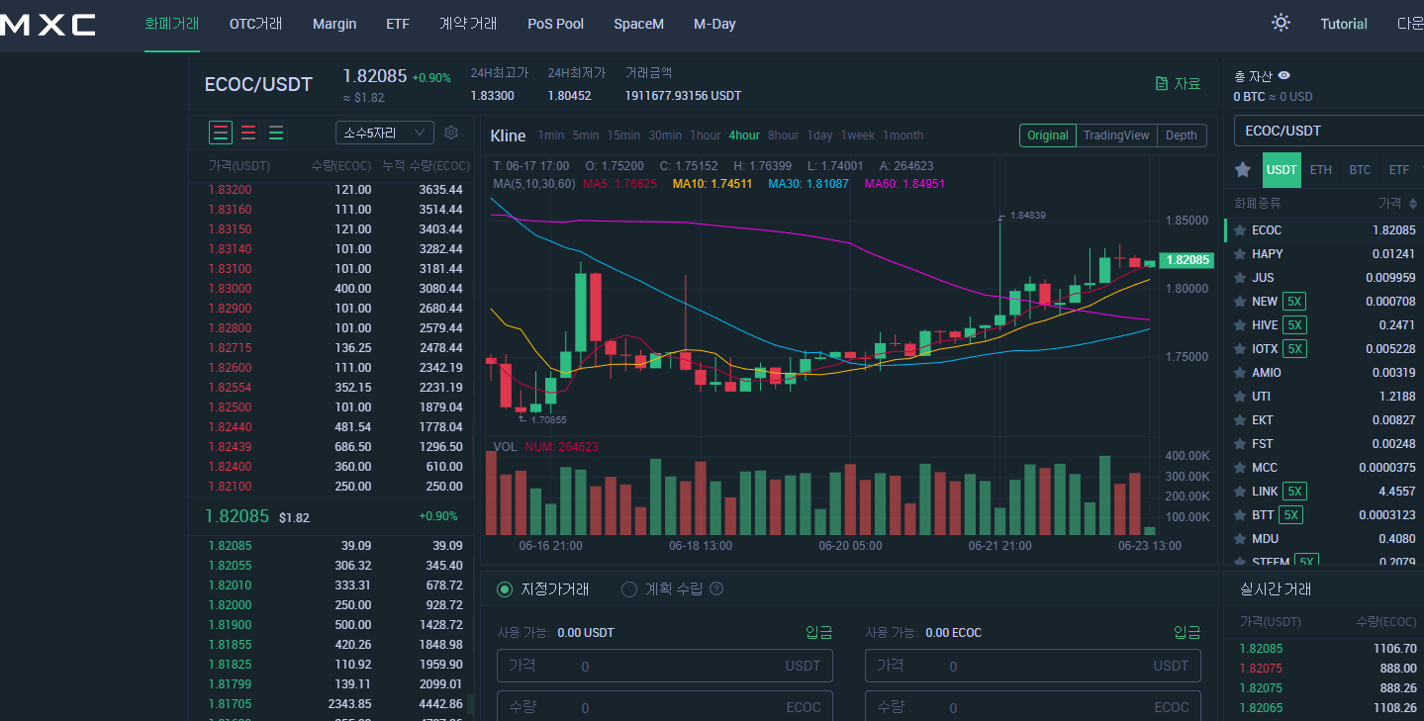The height and width of the screenshot is (721, 1424).
Task: Favorite the EKT star icon
Action: (1240, 420)
